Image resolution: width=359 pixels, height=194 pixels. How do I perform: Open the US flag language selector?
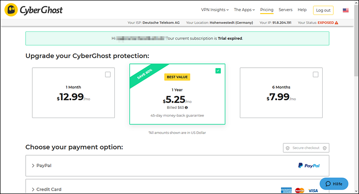click(345, 10)
